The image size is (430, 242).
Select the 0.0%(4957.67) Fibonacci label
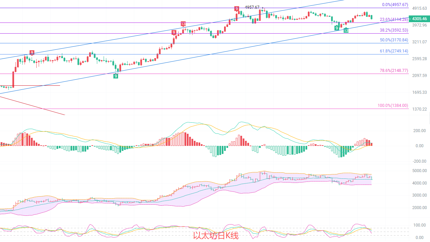point(395,5)
